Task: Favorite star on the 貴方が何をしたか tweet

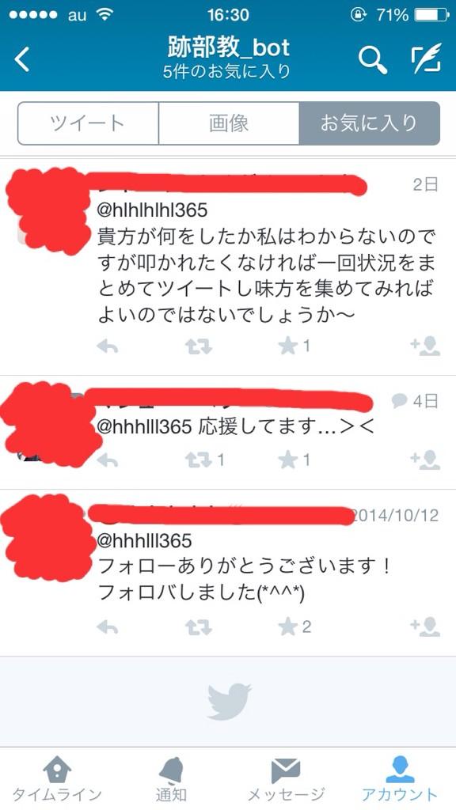Action: 287,346
